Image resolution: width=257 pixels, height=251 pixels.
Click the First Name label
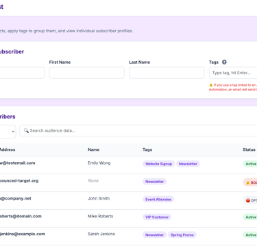point(60,62)
